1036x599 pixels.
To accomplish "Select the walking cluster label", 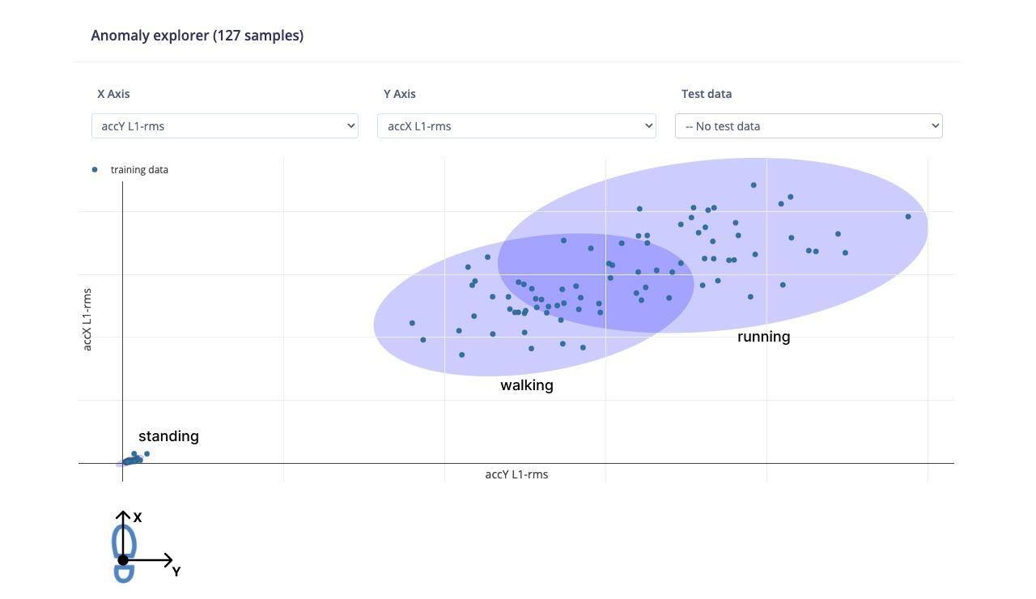I will point(527,385).
